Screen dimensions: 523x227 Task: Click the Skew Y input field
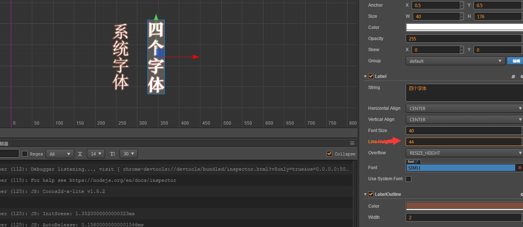pyautogui.click(x=498, y=50)
